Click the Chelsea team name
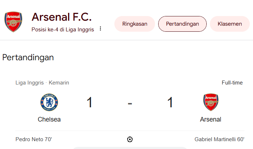The image size is (253, 149). coord(49,119)
